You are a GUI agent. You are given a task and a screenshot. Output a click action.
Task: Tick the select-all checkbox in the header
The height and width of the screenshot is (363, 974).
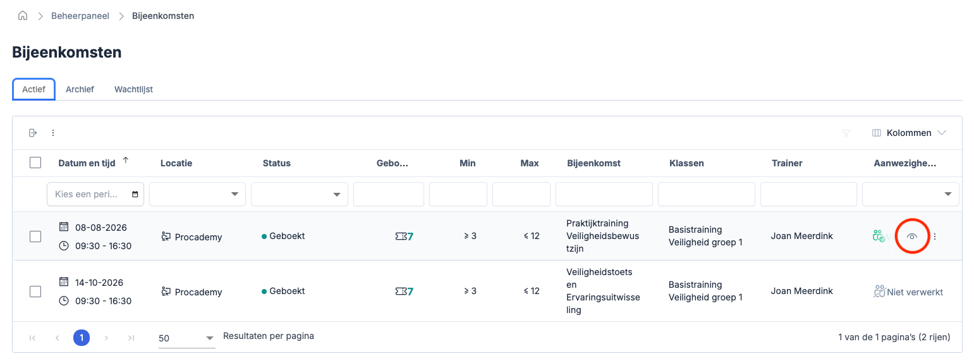pyautogui.click(x=35, y=163)
